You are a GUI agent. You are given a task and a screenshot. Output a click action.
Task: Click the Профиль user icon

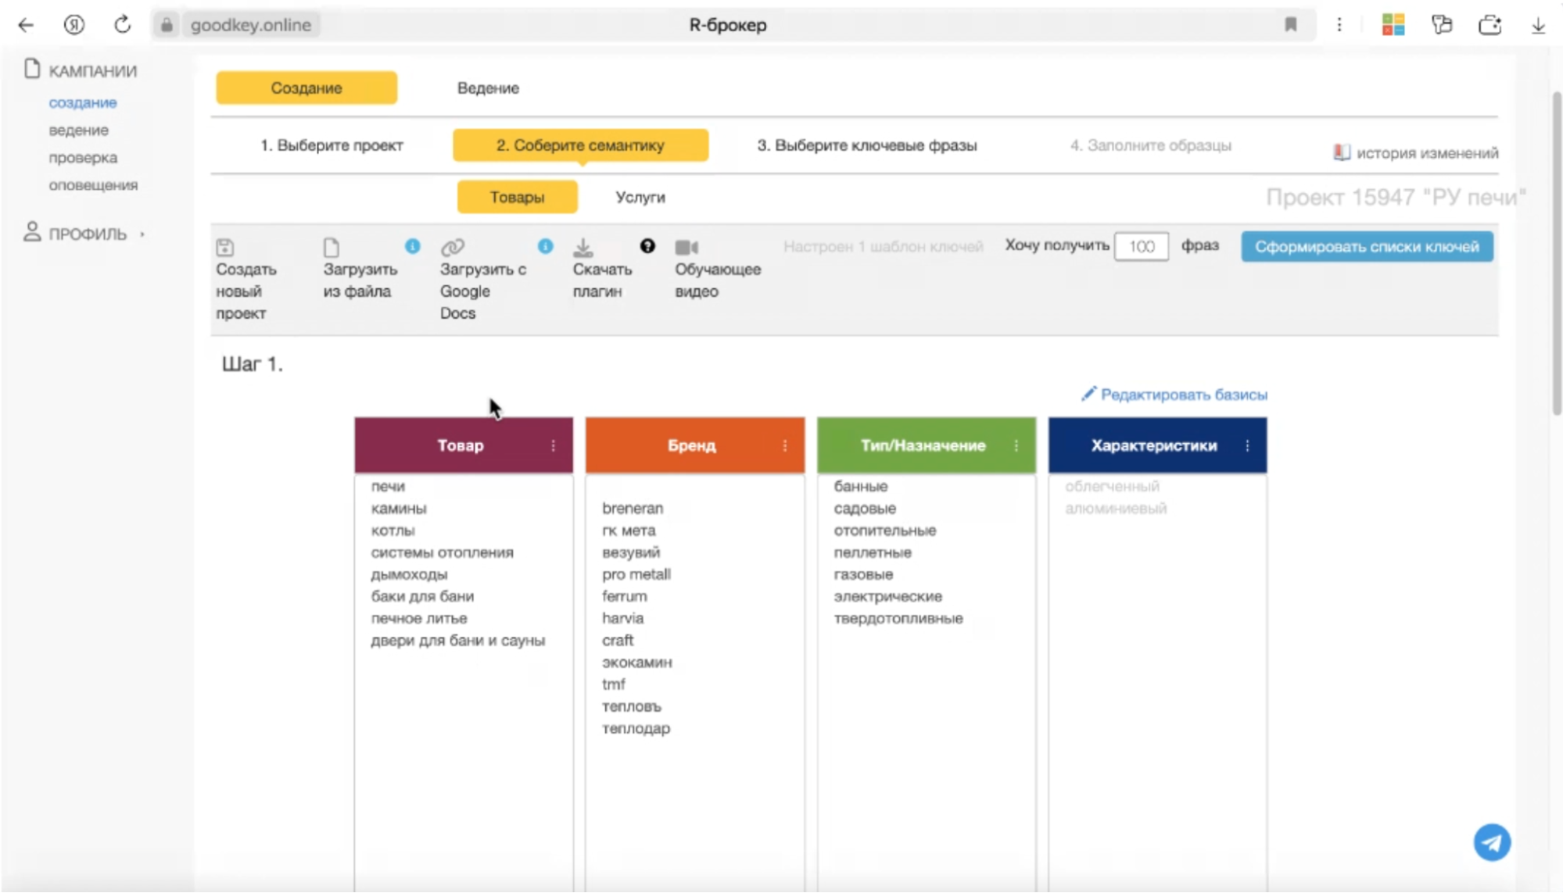point(31,232)
